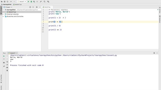Clear console output with the trash icon
The width and height of the screenshot is (161, 90).
pyautogui.click(x=7, y=70)
